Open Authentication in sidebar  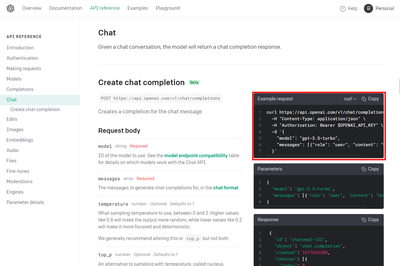[22, 58]
